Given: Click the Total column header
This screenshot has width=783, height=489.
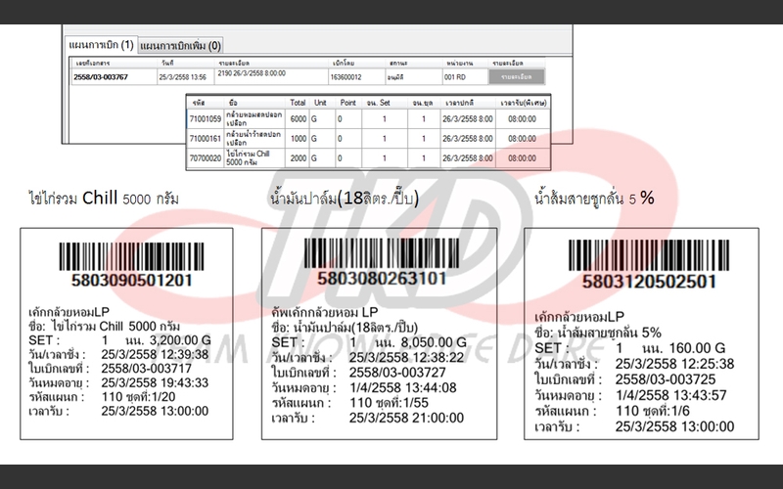Looking at the screenshot, I should coord(298,103).
